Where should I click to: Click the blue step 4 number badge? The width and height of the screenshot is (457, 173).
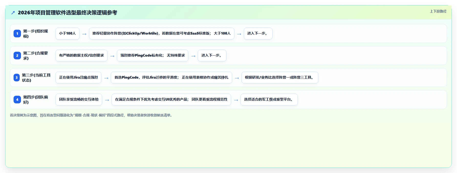17,100
